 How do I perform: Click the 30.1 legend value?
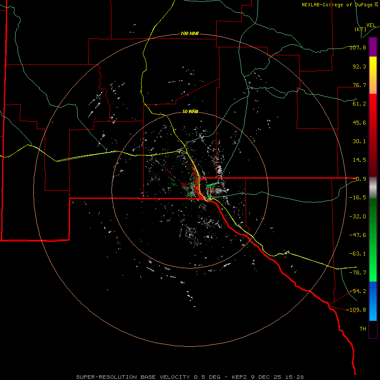[359, 141]
